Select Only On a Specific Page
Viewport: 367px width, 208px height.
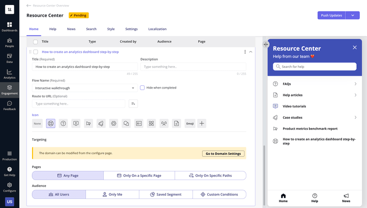click(x=139, y=175)
